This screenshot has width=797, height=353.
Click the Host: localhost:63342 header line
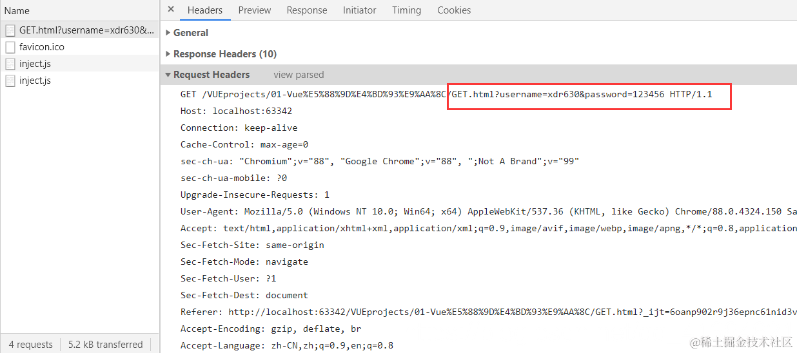236,111
